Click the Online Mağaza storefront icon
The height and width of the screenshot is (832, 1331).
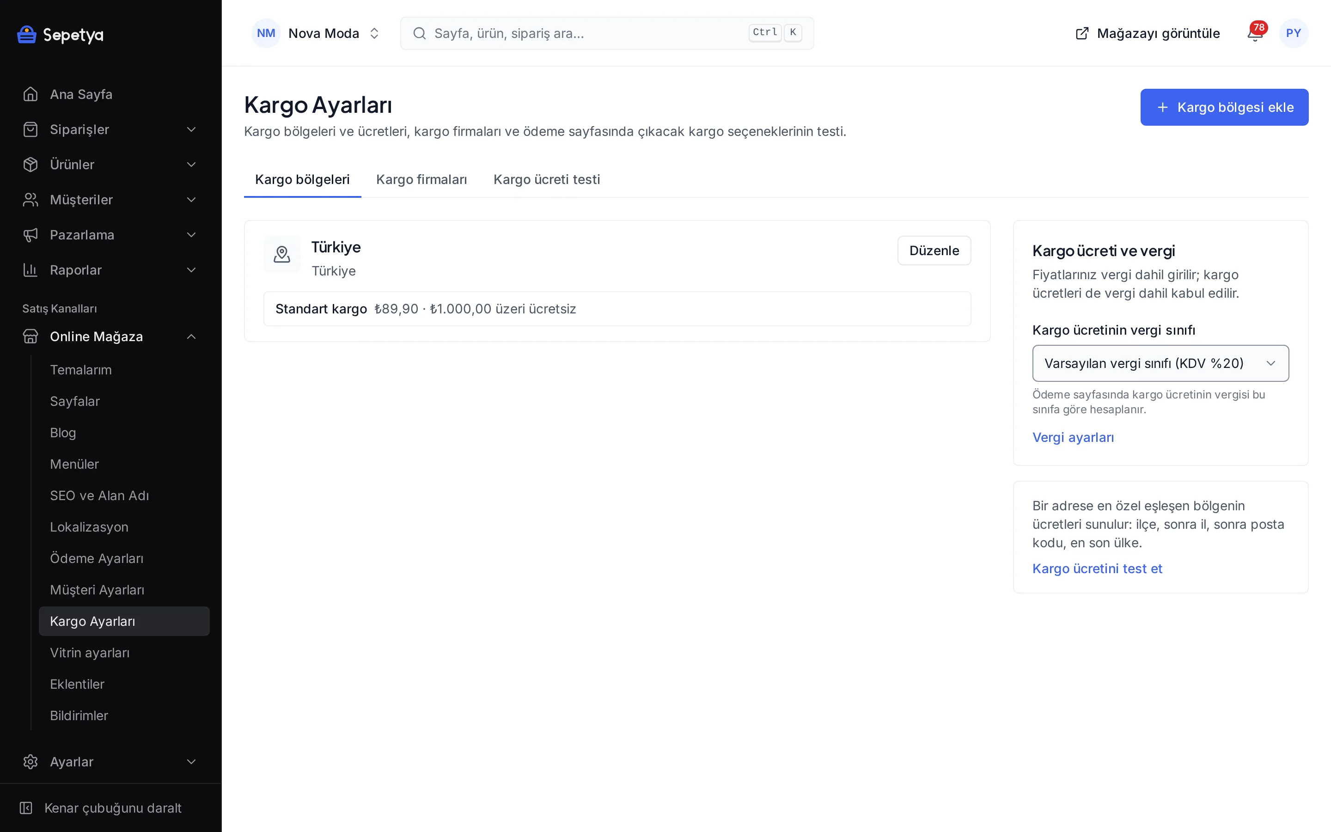pyautogui.click(x=31, y=336)
